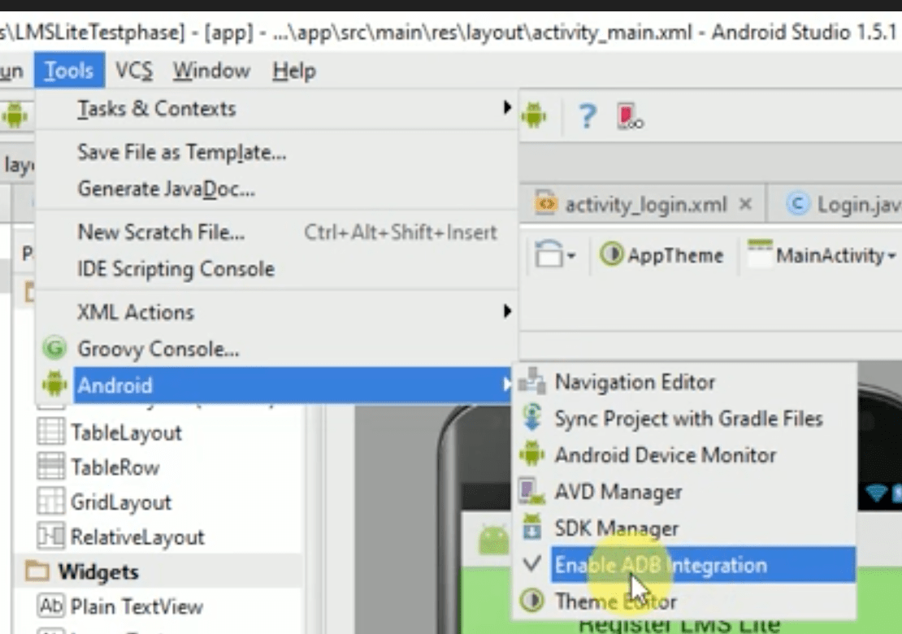902x634 pixels.
Task: Click toolbar Android robot icon near help
Action: 534,115
